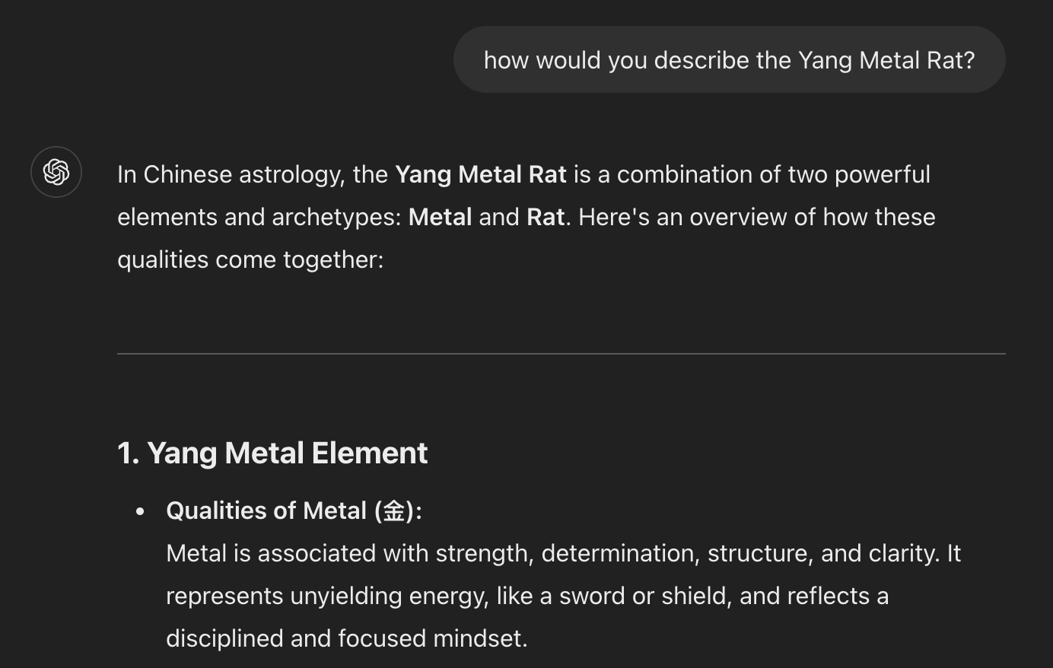The image size is (1053, 668).
Task: Click the 'Qualities of Metal' bullet label
Action: pos(266,511)
